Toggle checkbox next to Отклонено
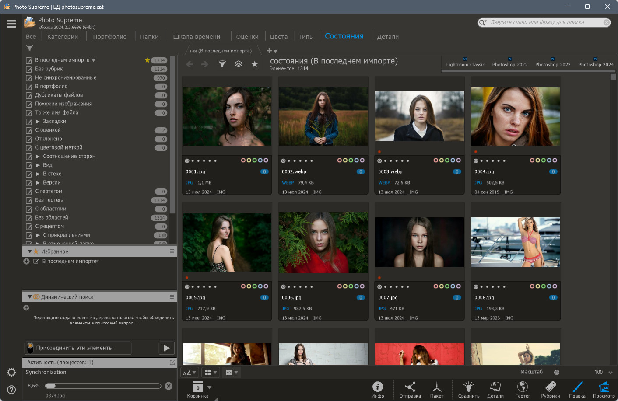 click(x=29, y=139)
